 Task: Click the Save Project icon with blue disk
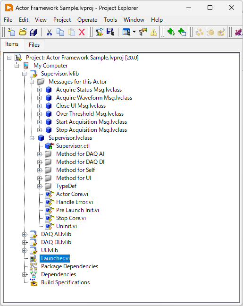110,32
